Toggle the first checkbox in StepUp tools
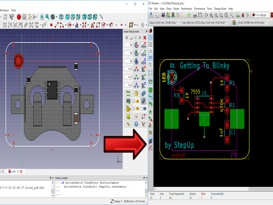This screenshot has width=273, height=205. tap(133, 101)
